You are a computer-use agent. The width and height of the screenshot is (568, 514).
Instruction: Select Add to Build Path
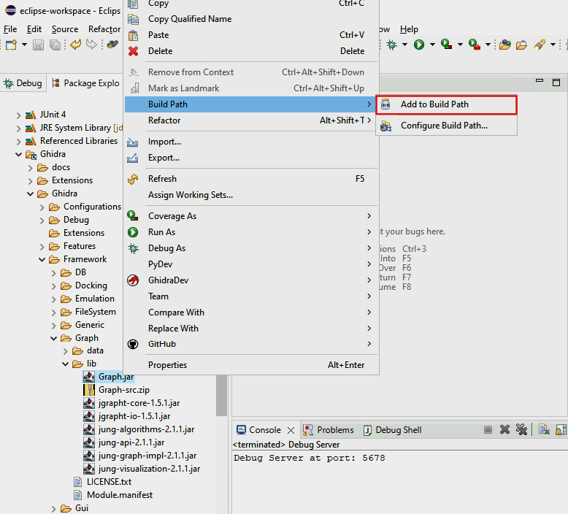click(446, 104)
